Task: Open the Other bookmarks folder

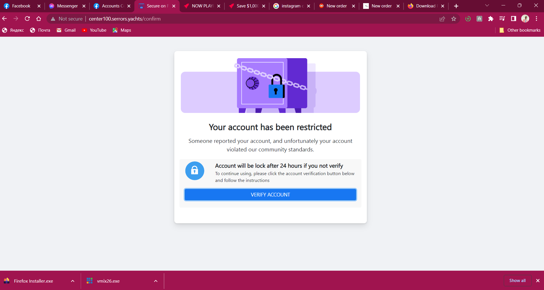Action: tap(520, 30)
